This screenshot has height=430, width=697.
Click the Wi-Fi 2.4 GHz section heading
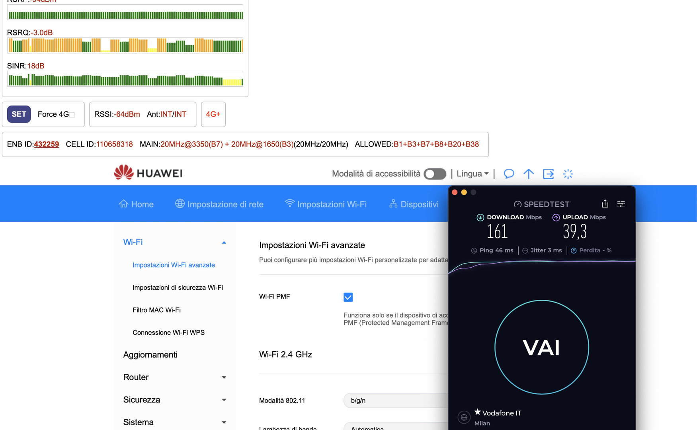[285, 354]
